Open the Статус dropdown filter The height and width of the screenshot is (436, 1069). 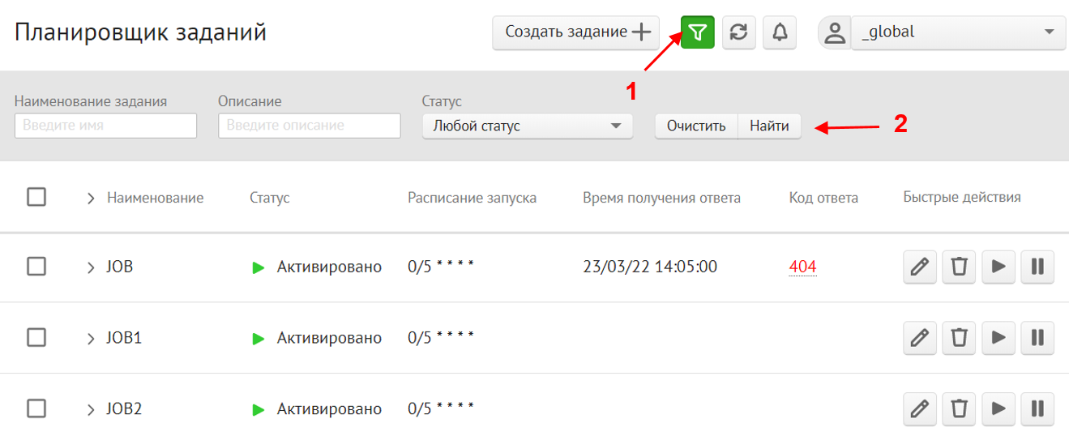[527, 126]
